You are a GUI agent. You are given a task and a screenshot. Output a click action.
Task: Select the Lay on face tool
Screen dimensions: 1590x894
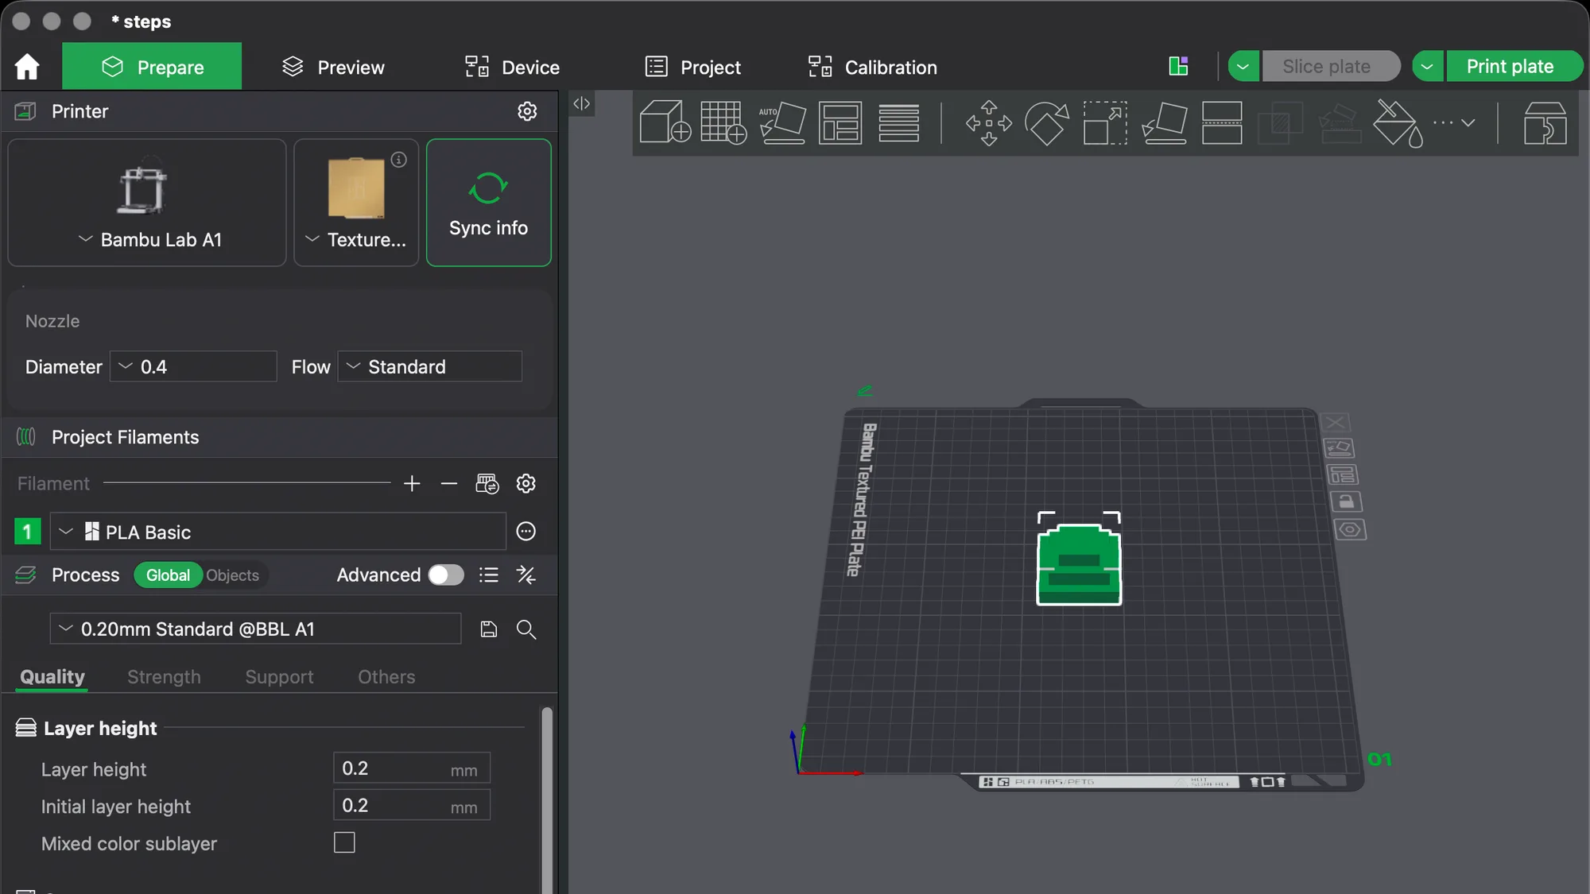coord(1164,122)
